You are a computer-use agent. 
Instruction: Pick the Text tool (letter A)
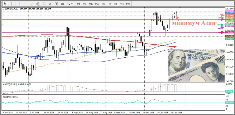(x=50, y=4)
